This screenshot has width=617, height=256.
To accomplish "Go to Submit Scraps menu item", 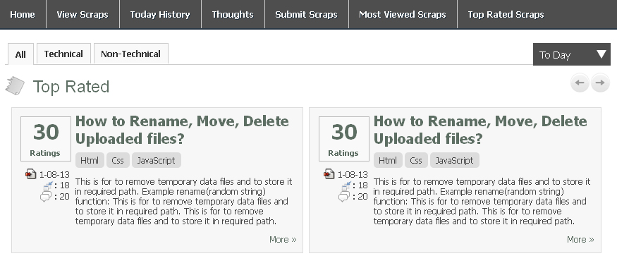I will pyautogui.click(x=307, y=15).
